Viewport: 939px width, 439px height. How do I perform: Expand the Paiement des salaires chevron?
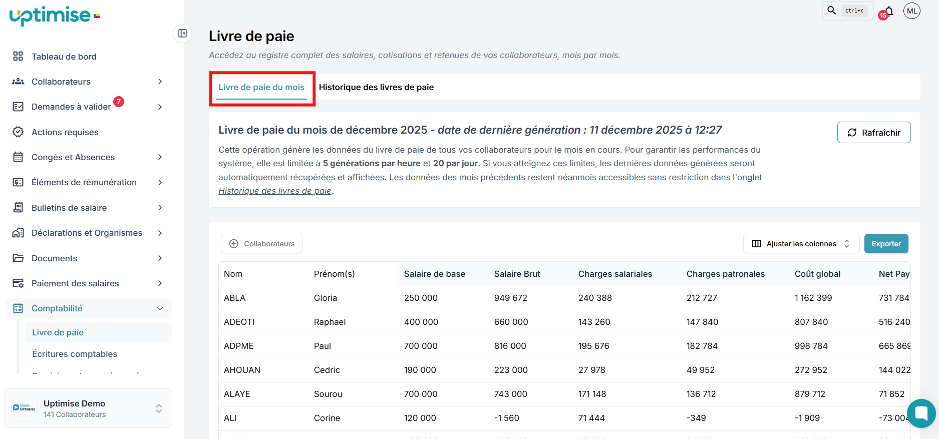[160, 283]
